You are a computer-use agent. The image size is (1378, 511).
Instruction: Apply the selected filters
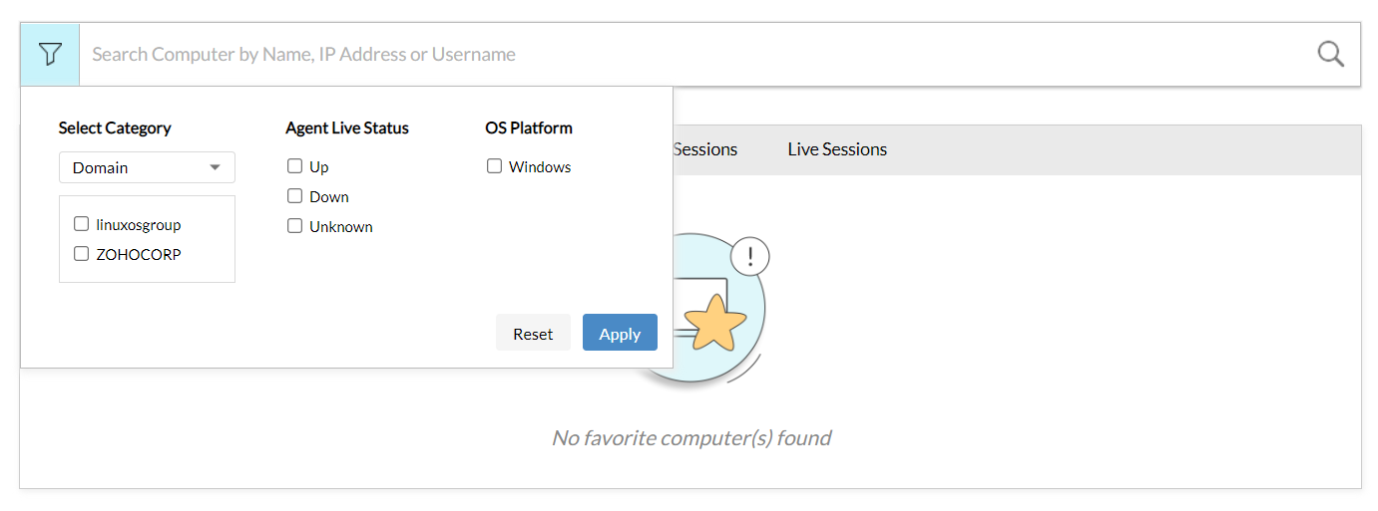coord(620,333)
